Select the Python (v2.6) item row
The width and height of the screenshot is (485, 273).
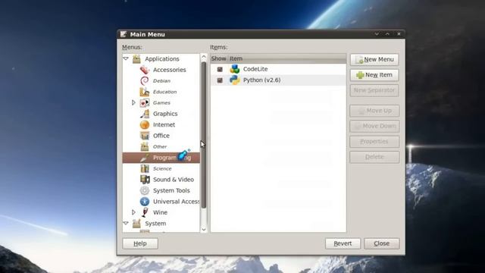click(278, 80)
